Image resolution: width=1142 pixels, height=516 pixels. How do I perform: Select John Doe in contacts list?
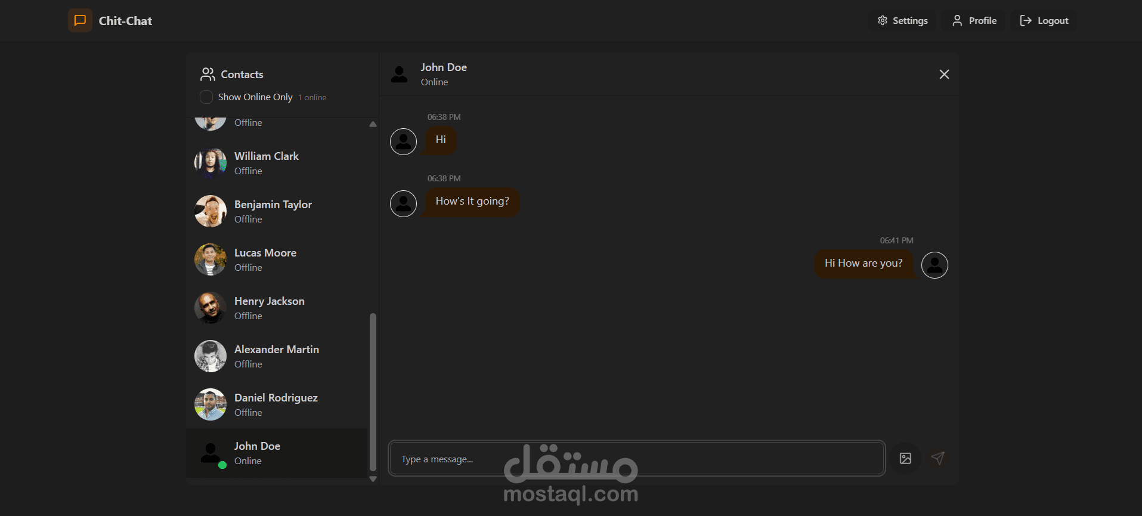(x=277, y=453)
